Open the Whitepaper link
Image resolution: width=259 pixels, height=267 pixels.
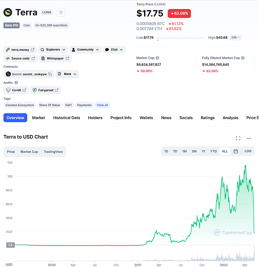pos(55,58)
